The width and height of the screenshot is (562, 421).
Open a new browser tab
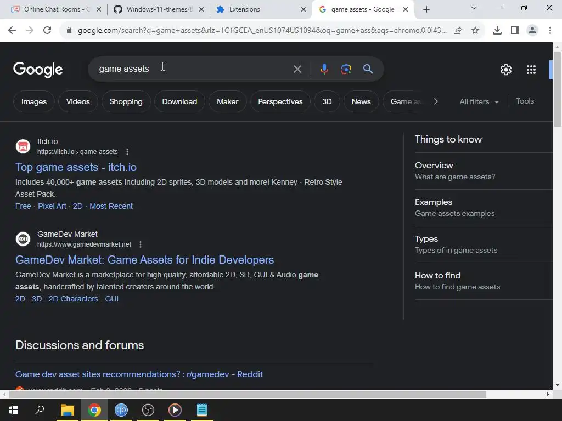click(x=426, y=9)
